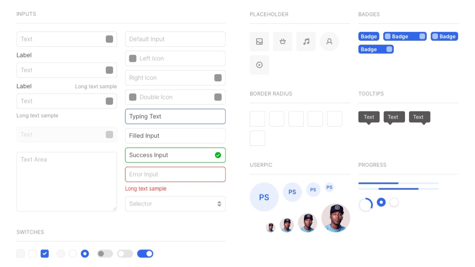
Task: Click the Selector up-down arrows
Action: pos(219,204)
